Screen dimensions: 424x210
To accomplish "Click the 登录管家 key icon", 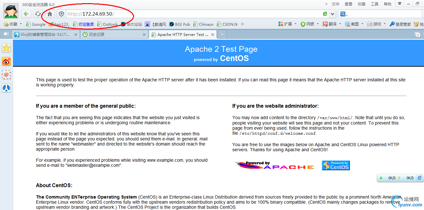I will click(x=400, y=24).
